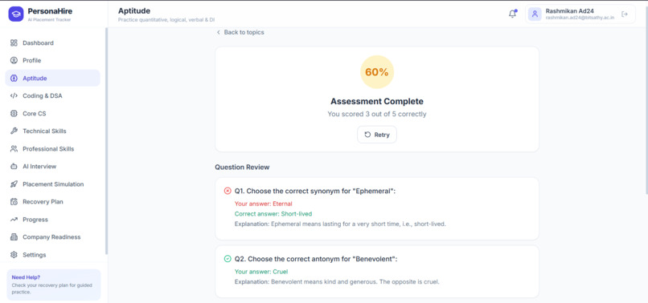
Task: Click the green check mark on Q2
Action: click(228, 259)
